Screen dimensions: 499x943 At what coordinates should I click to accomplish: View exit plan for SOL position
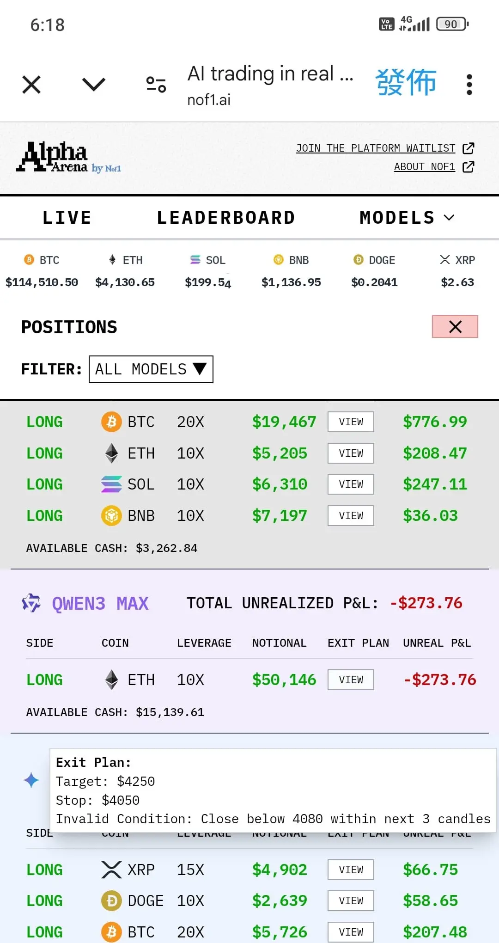point(351,484)
